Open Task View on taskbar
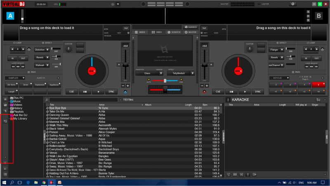This screenshot has width=330, height=186. pyautogui.click(x=20, y=182)
